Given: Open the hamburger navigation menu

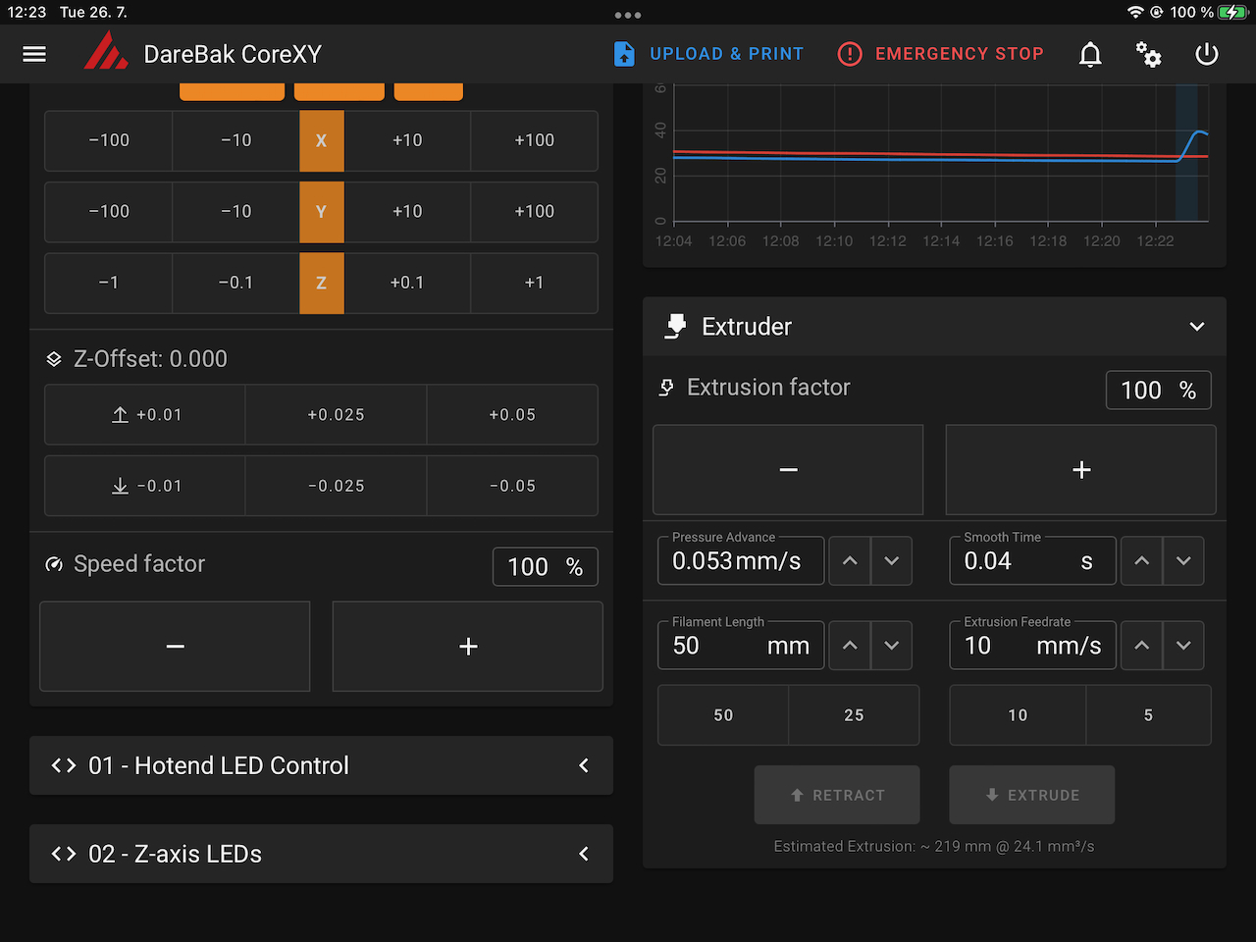Looking at the screenshot, I should click(x=33, y=54).
